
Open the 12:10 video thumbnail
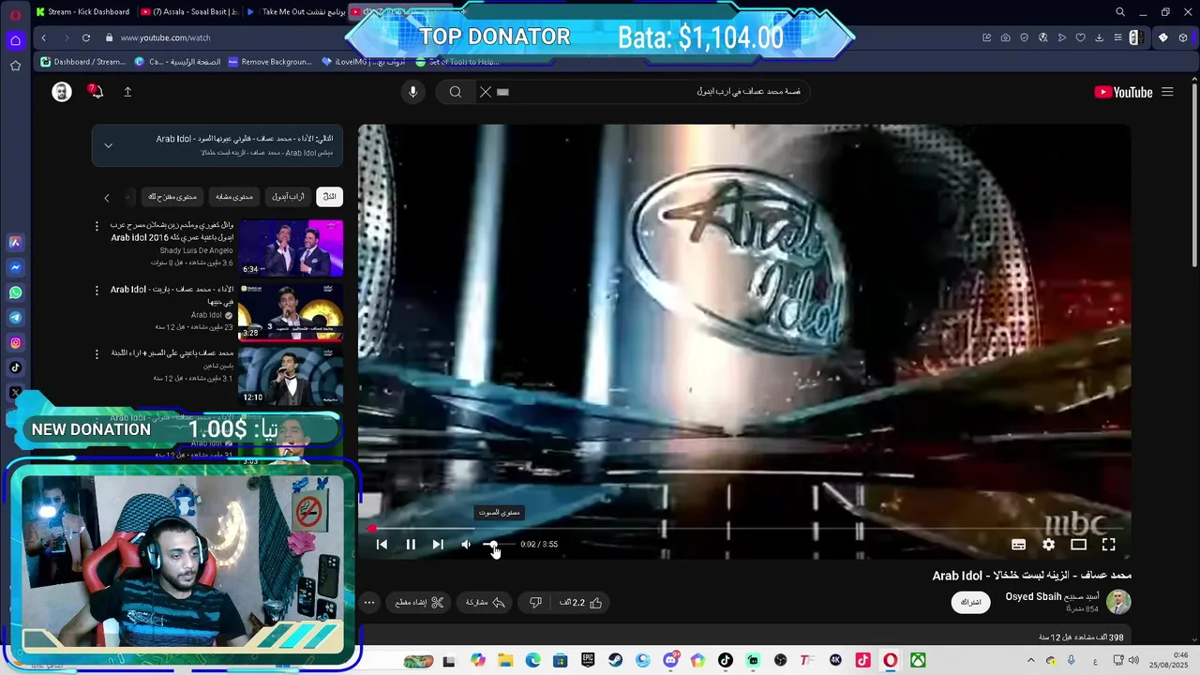291,375
